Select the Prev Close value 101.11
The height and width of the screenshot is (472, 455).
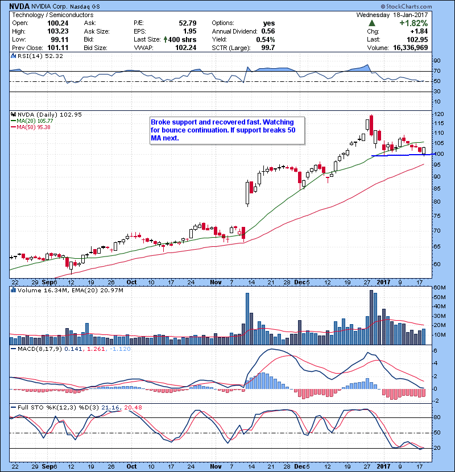pyautogui.click(x=58, y=48)
